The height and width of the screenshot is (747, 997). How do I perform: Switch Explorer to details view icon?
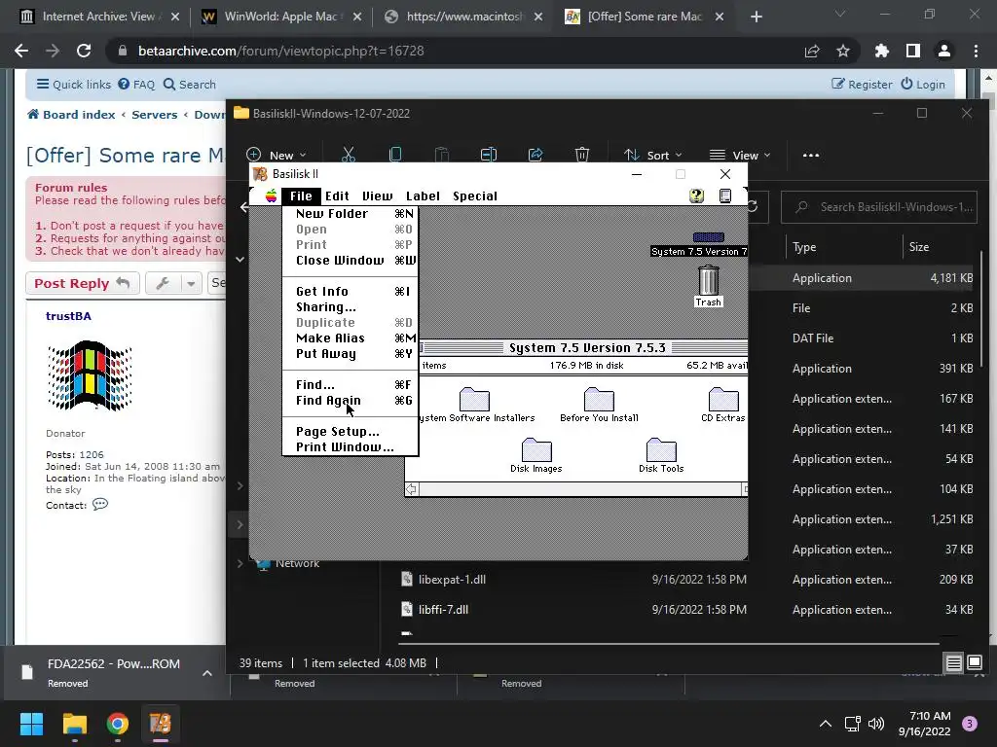954,663
